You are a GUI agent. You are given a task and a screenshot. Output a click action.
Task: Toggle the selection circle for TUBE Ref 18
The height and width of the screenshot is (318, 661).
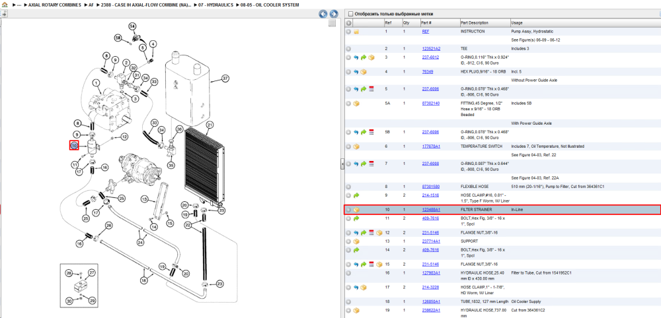(x=348, y=302)
